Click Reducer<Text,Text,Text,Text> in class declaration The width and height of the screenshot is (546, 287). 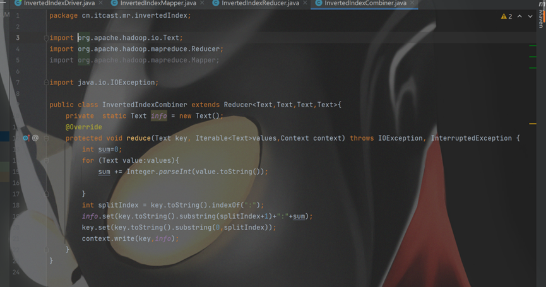pos(281,105)
